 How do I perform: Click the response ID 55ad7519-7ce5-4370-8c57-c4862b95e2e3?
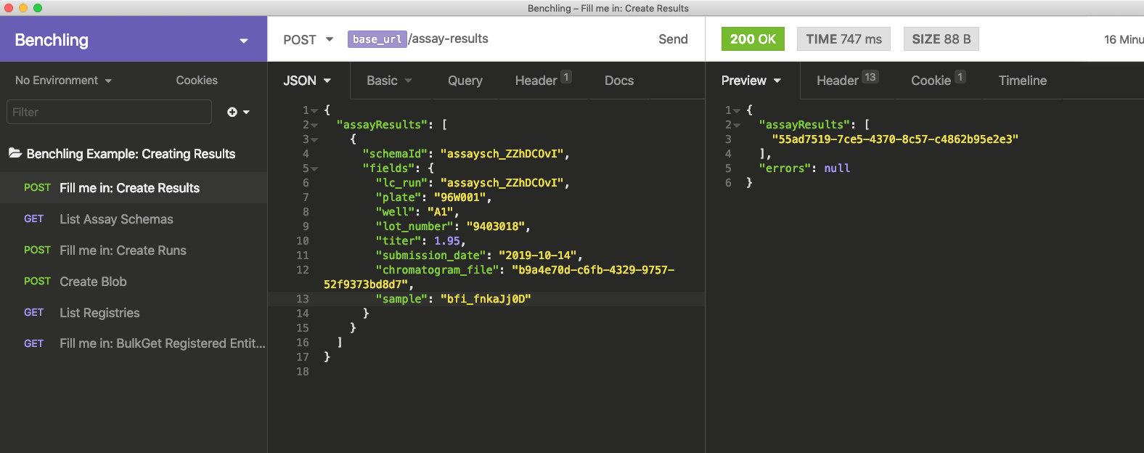895,139
